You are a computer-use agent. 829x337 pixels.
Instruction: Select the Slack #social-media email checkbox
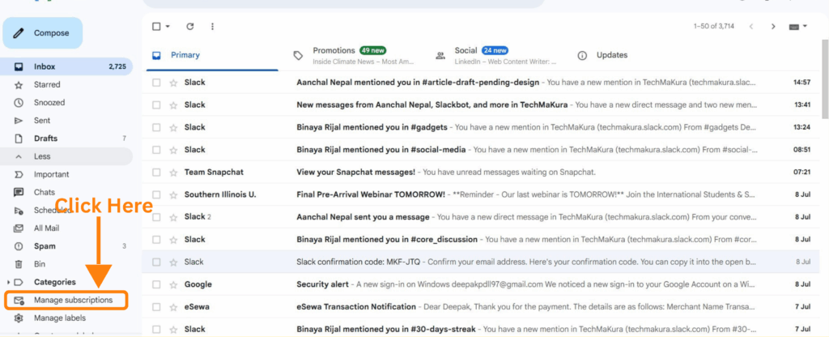pos(156,150)
